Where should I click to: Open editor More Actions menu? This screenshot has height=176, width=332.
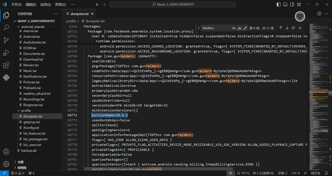[326, 13]
